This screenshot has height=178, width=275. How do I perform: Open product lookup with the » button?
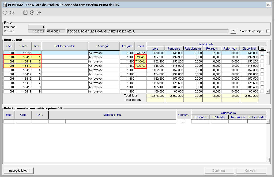[x=233, y=31]
